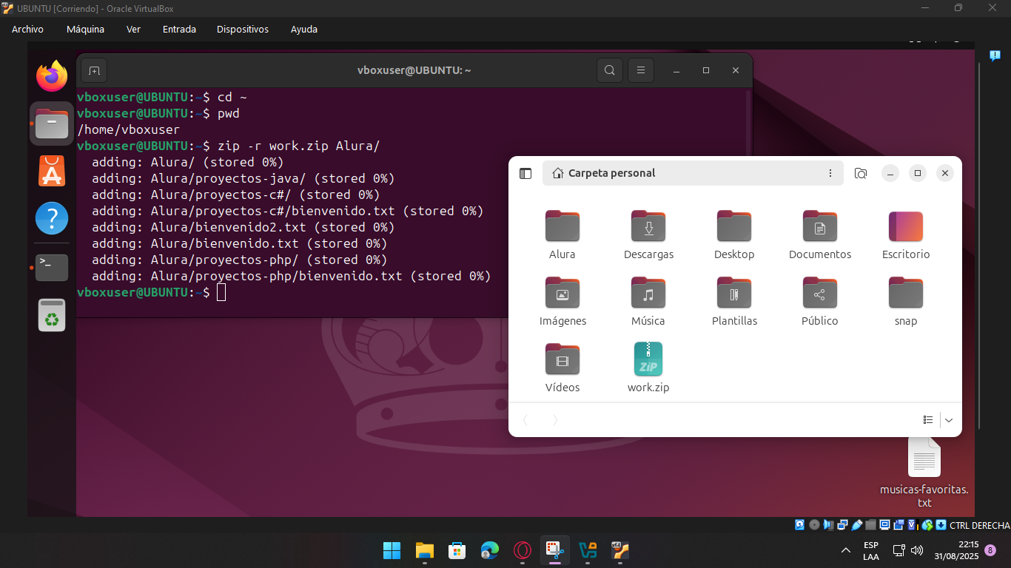Select the Terminal icon in the dock

tap(51, 267)
